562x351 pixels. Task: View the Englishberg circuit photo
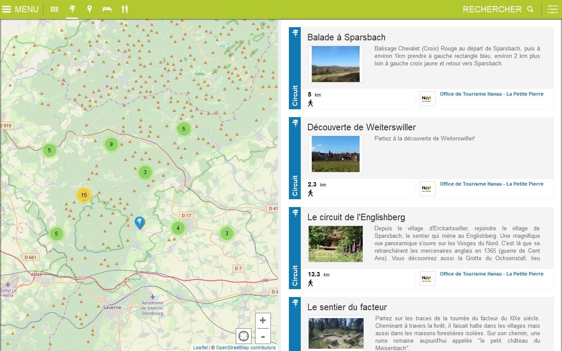335,244
